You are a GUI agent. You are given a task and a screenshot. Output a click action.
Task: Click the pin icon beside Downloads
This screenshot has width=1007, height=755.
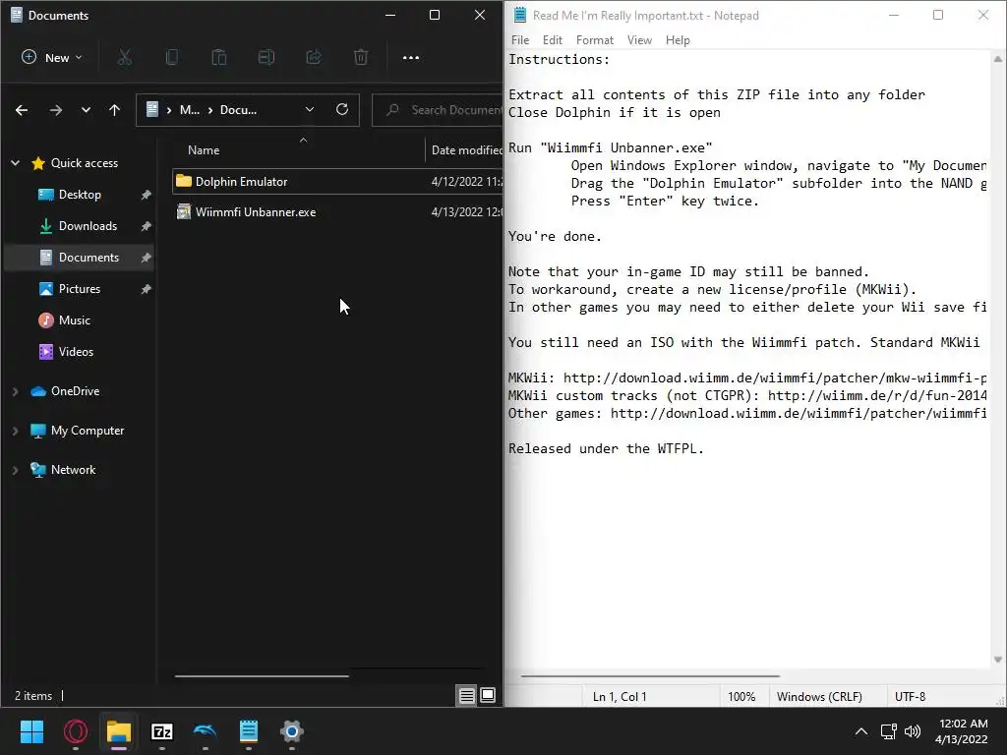[146, 226]
